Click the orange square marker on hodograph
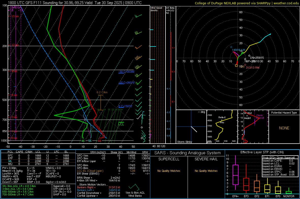Viewport: 300px width, 199px height. click(236, 66)
